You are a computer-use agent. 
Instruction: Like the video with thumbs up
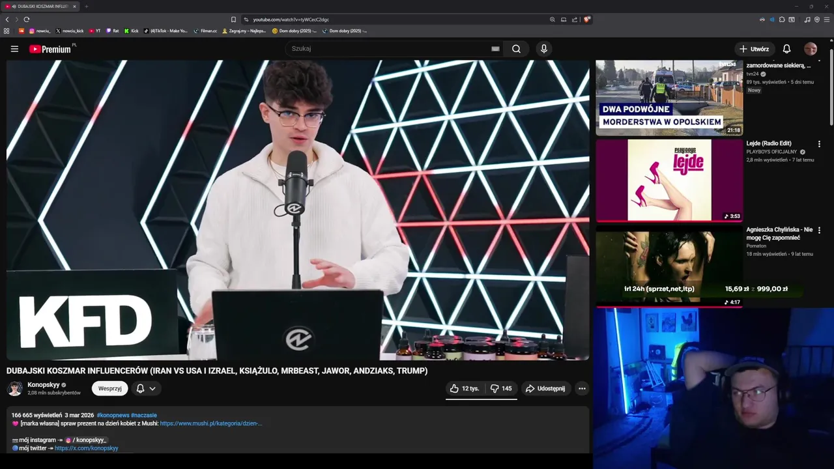click(465, 388)
